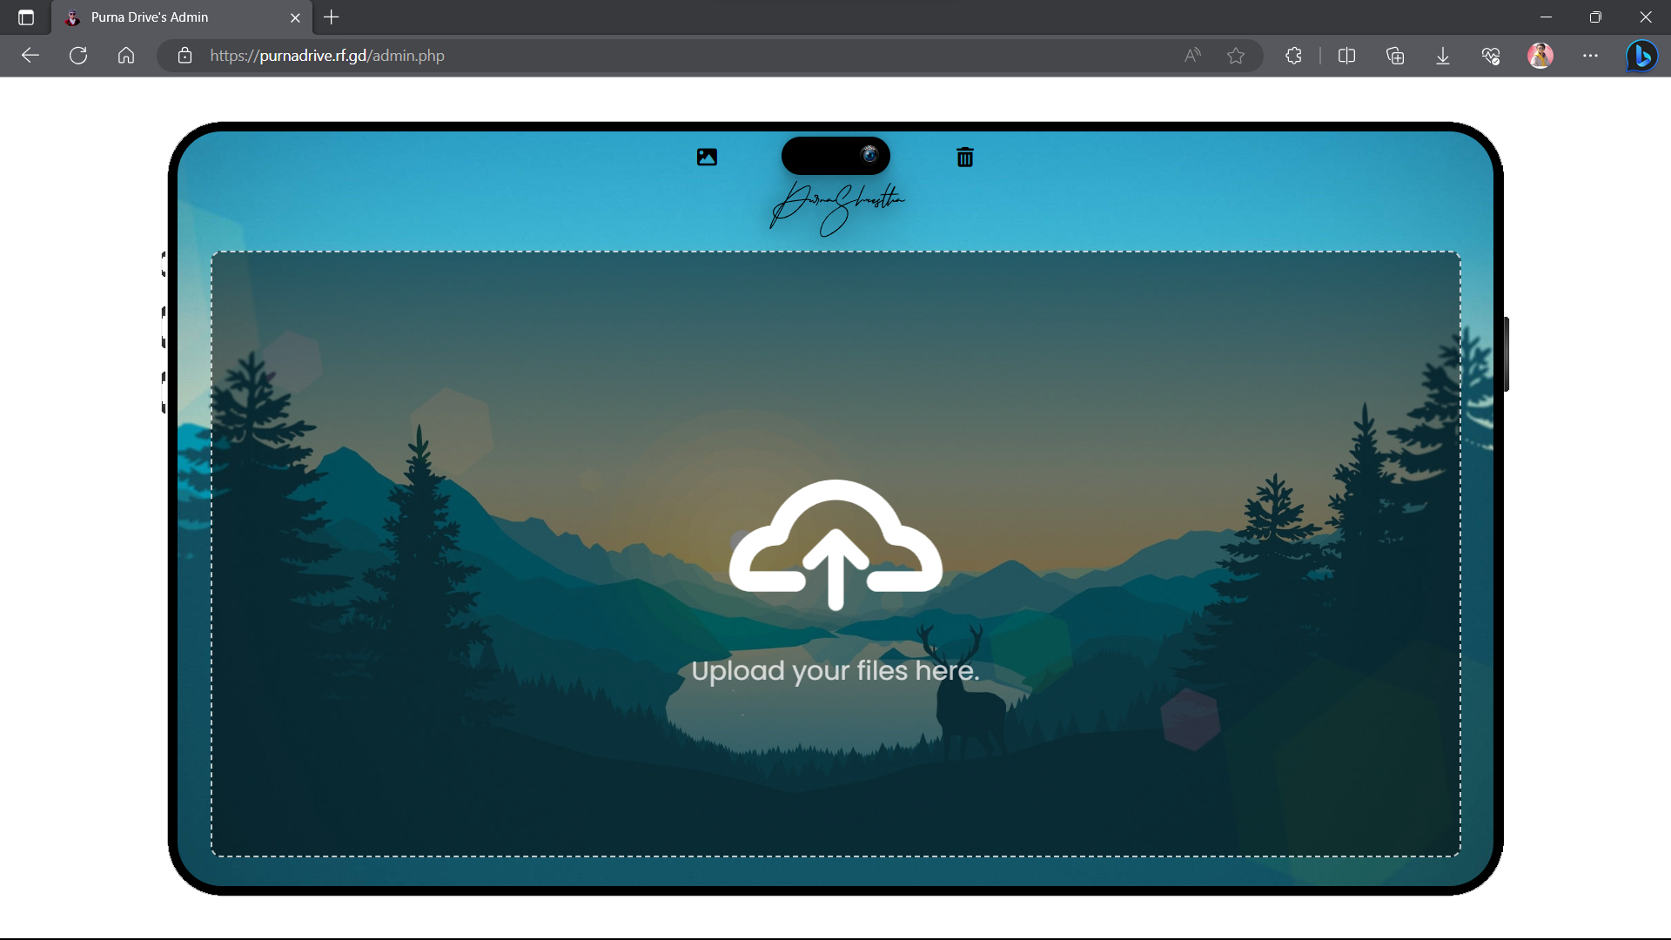Open the image gallery icon
The width and height of the screenshot is (1671, 940).
pyautogui.click(x=707, y=157)
